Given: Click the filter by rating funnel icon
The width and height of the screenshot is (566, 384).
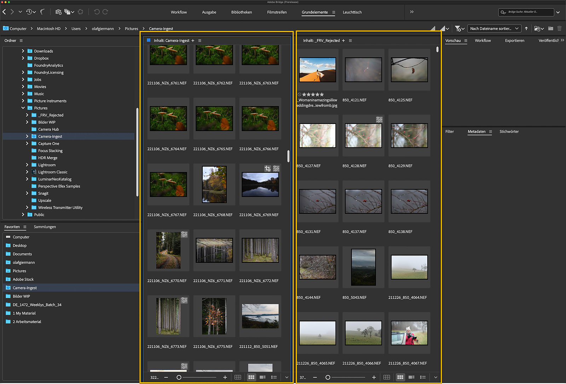Looking at the screenshot, I should point(458,29).
